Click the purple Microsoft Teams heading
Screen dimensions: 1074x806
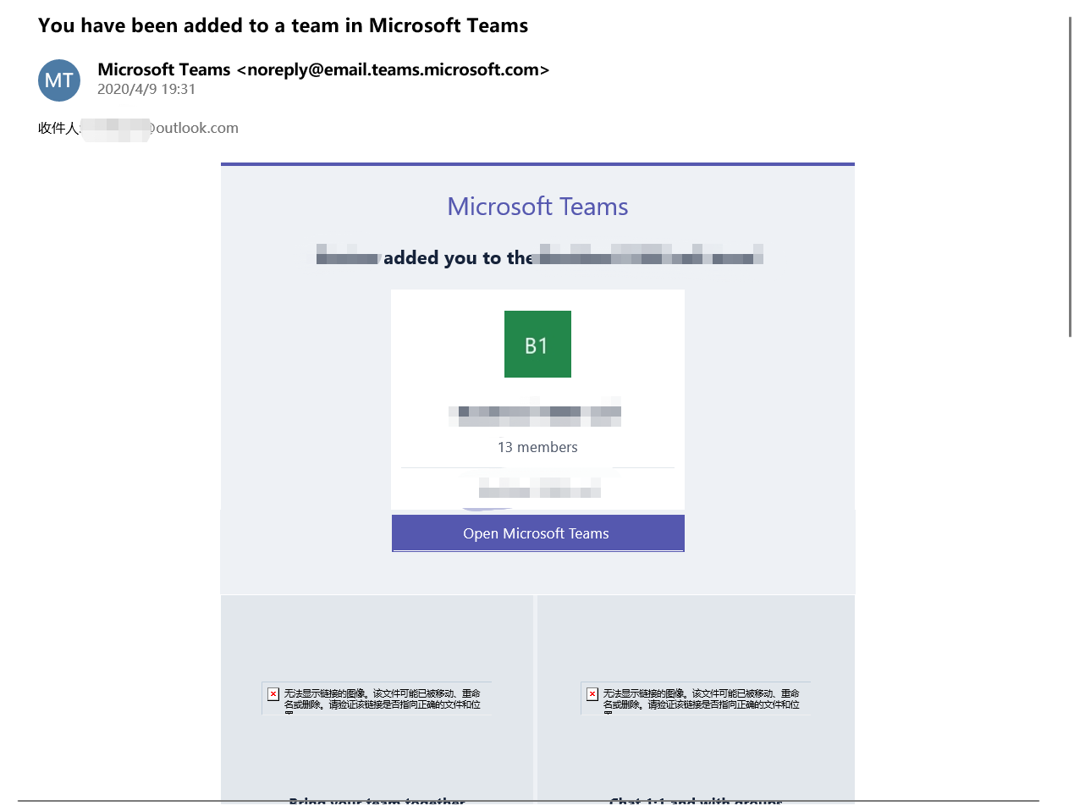537,206
